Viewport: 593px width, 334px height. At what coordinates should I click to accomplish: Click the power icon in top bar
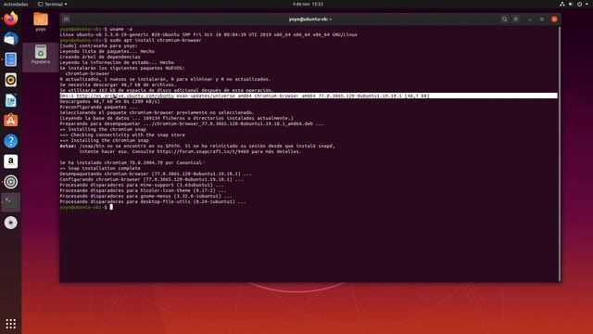click(579, 4)
